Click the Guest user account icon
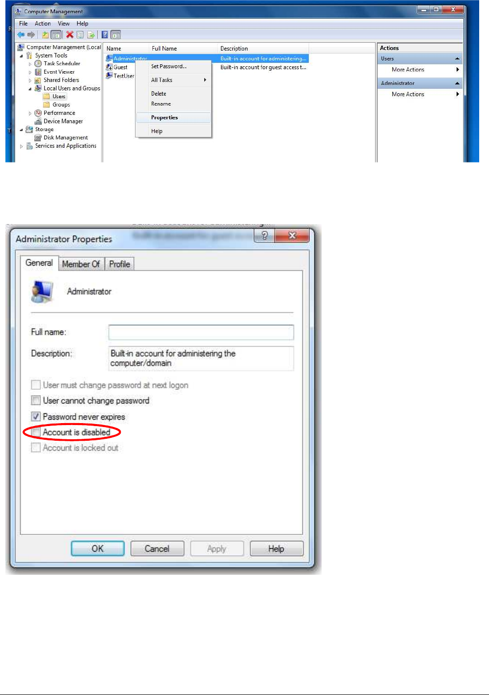This screenshot has height=695, width=489. pos(109,67)
